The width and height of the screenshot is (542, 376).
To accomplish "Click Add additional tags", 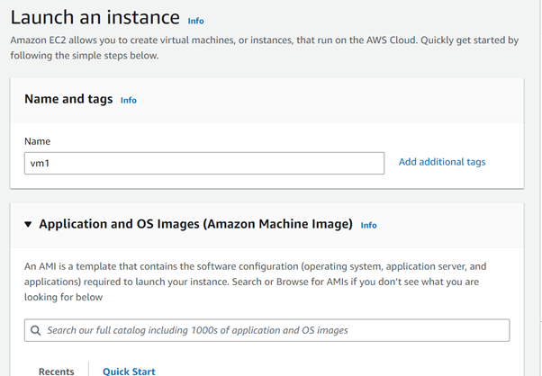I will 442,162.
